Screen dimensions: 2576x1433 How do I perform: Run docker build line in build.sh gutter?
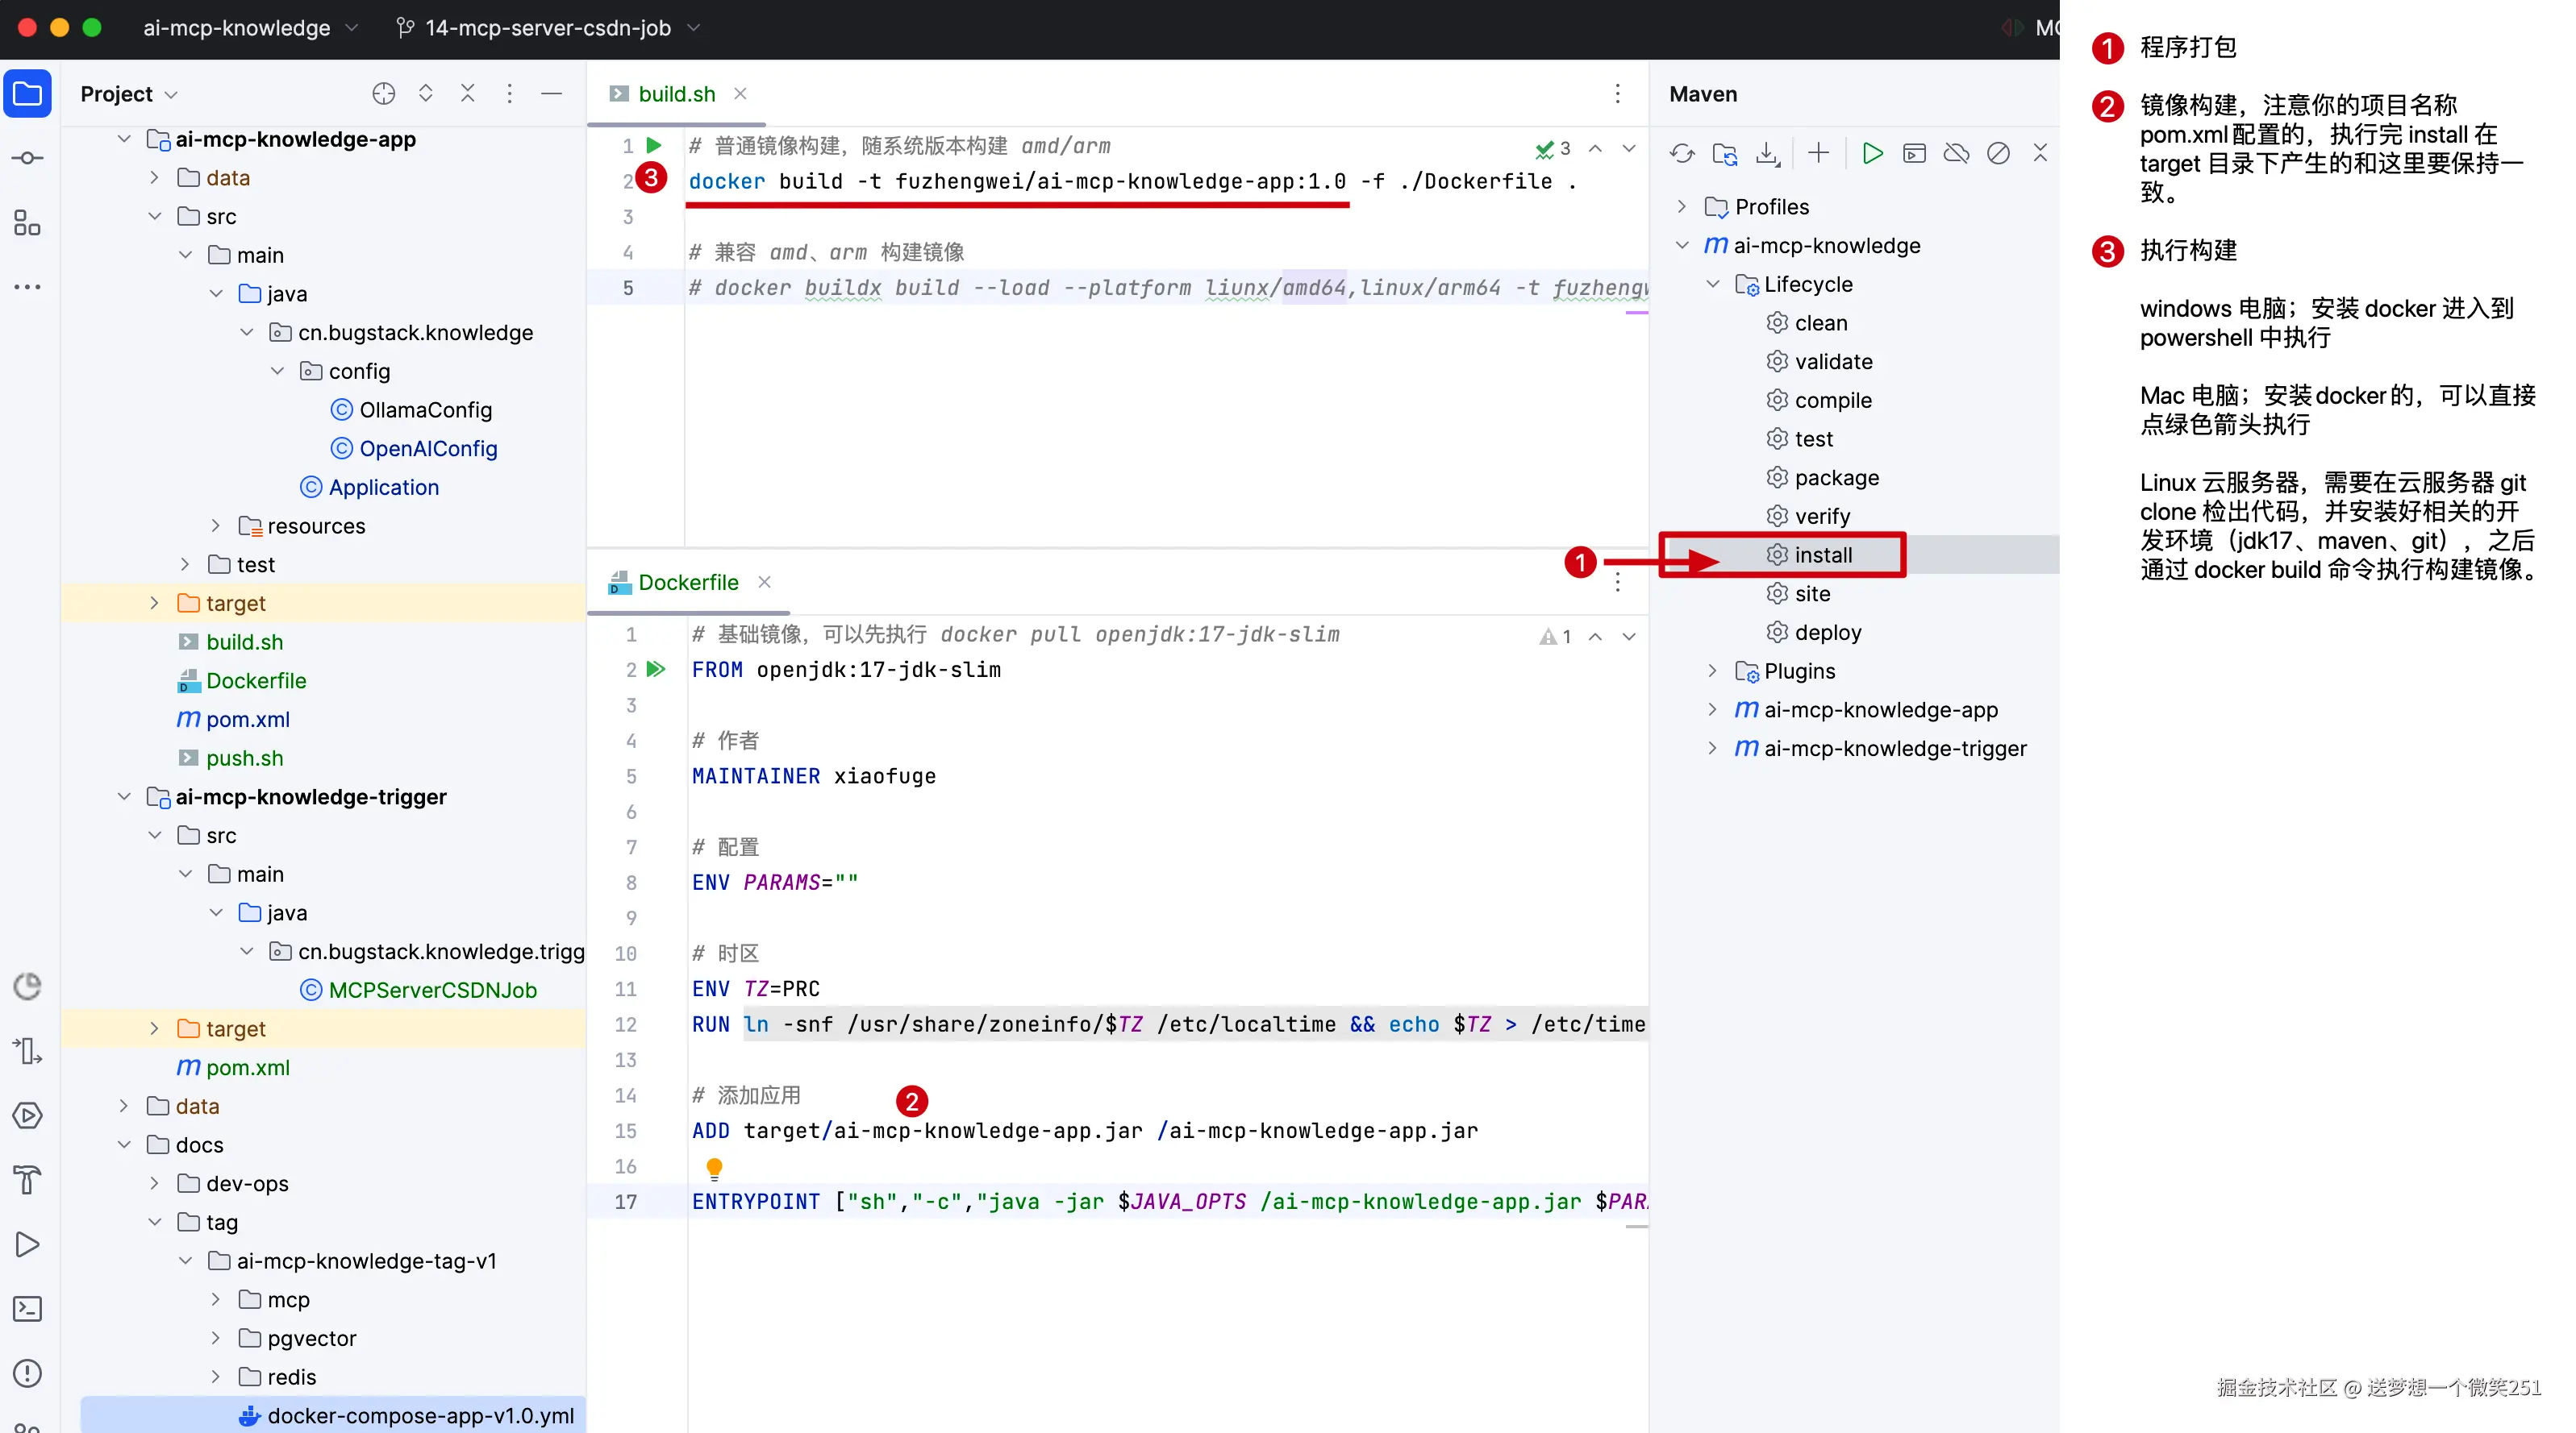point(654,146)
